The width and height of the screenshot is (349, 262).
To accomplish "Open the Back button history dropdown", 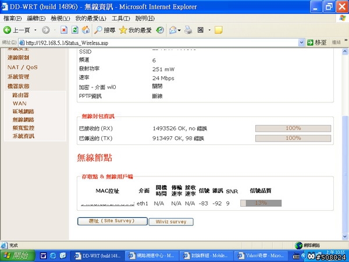I will click(x=35, y=30).
